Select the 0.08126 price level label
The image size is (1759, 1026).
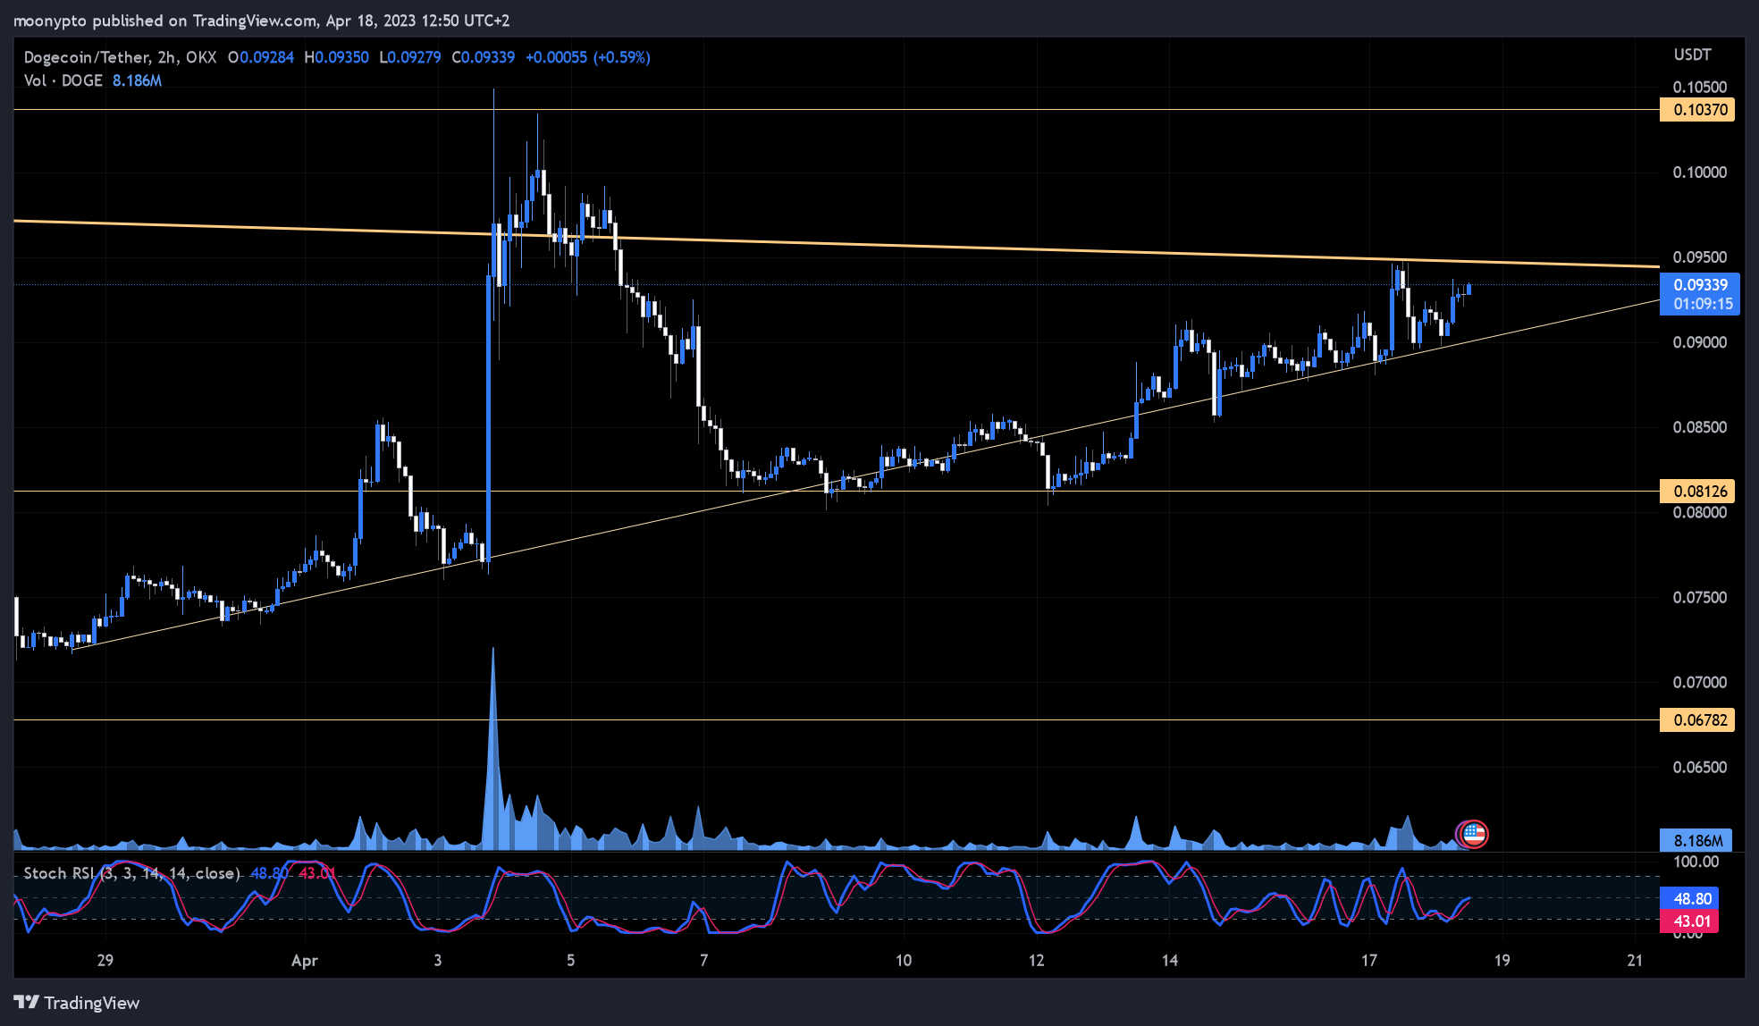coord(1696,491)
